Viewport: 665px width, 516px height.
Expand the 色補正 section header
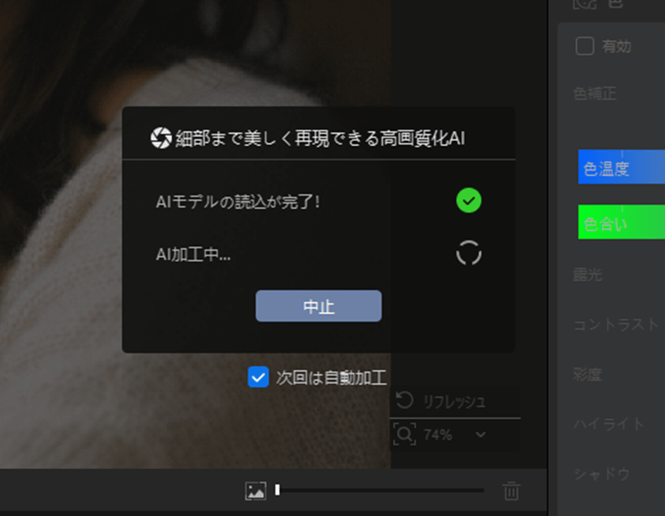595,93
